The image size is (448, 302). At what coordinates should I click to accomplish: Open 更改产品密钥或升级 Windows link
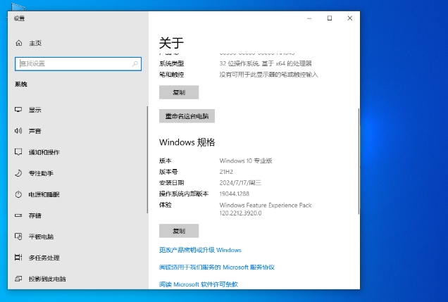coord(200,250)
